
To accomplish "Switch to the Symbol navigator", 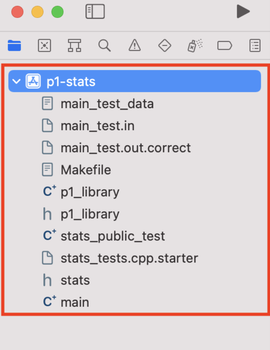I will pos(74,45).
